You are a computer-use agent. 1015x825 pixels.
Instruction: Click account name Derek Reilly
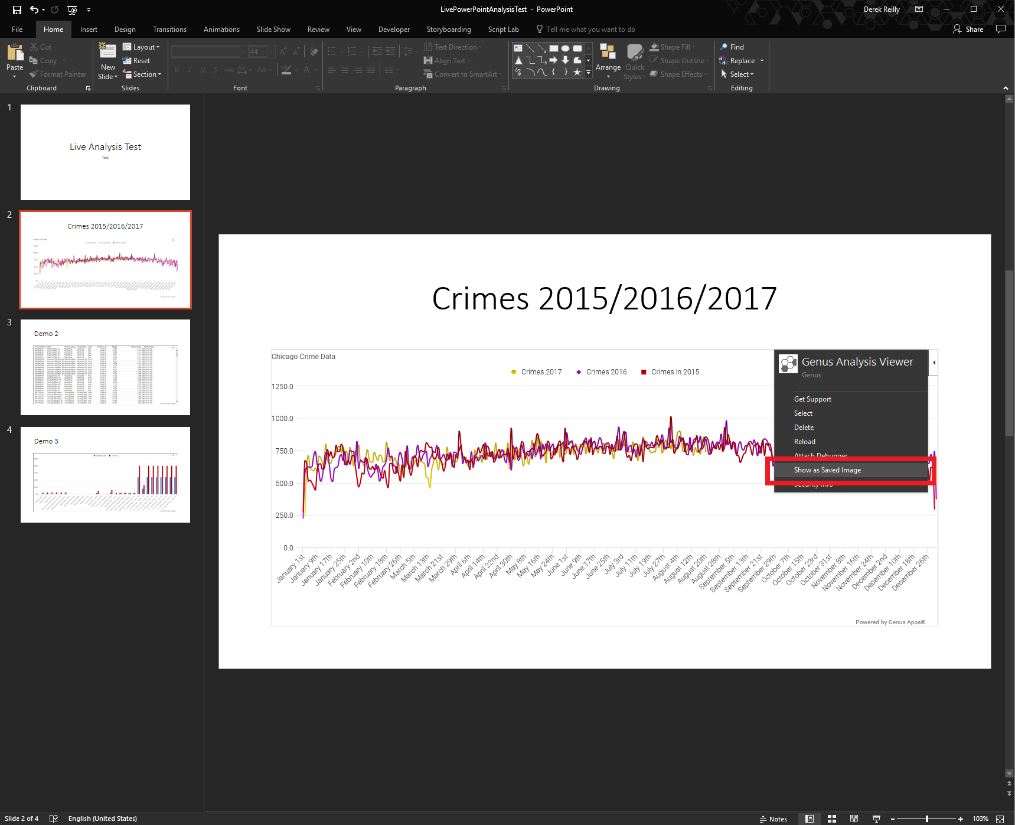pyautogui.click(x=882, y=9)
